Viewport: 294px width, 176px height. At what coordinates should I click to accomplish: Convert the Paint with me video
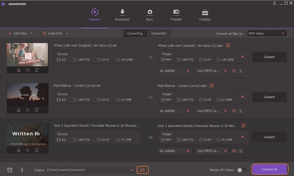tap(269, 57)
